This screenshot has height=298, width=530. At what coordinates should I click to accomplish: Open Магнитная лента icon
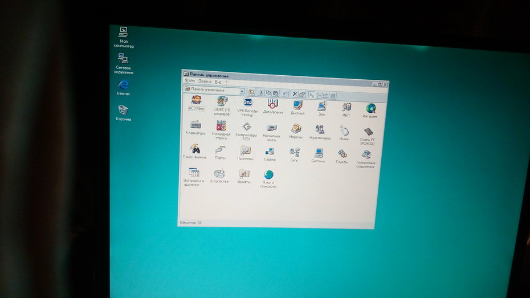tap(271, 132)
